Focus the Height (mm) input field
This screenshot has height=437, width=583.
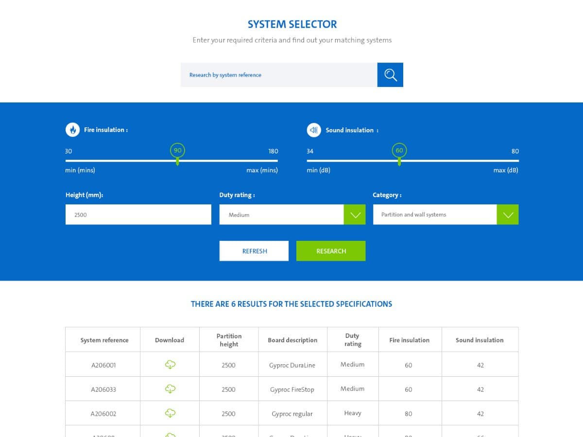coord(138,215)
